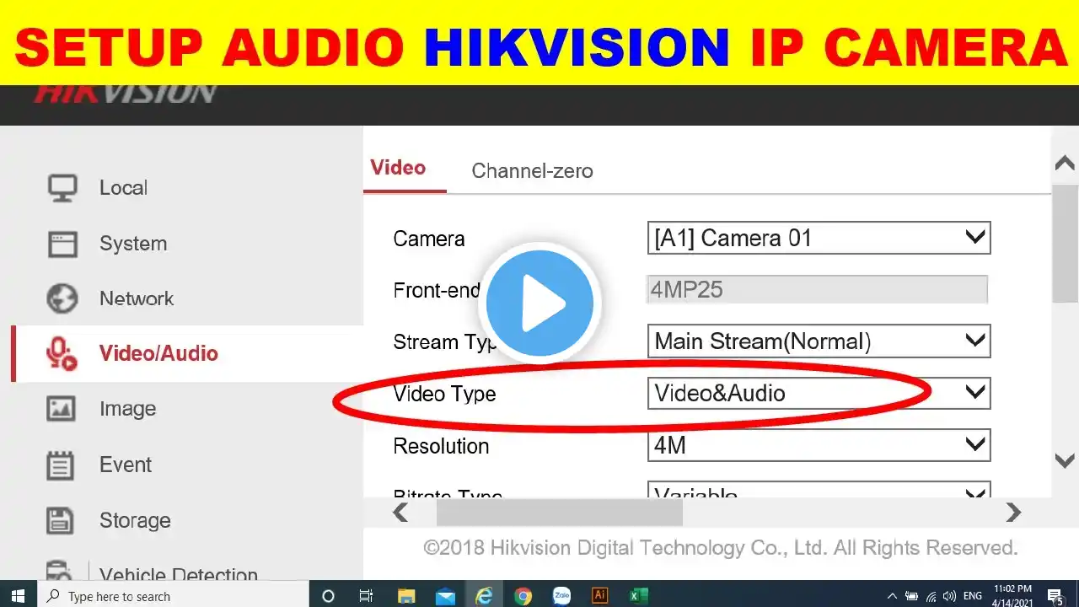The image size is (1079, 607).
Task: Open the Stream Type Main Stream dropdown
Action: 819,341
